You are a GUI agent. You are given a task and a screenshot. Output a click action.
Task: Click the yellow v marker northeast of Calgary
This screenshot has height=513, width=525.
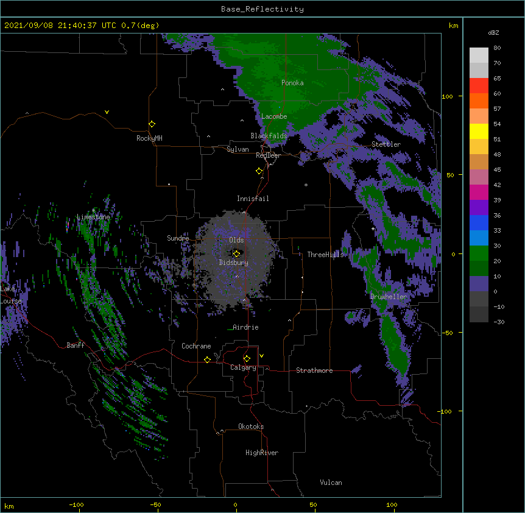point(261,356)
